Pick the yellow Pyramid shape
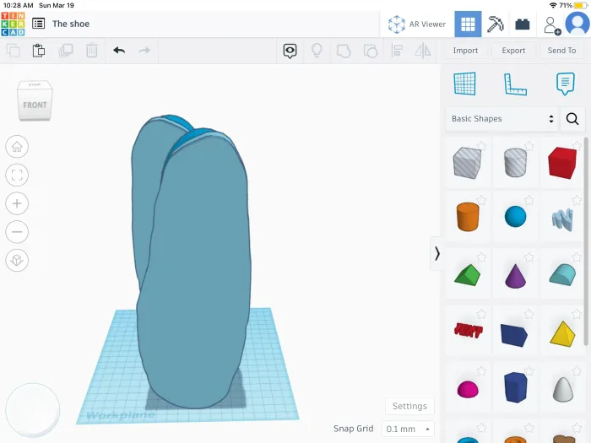The image size is (591, 443). [x=562, y=333]
